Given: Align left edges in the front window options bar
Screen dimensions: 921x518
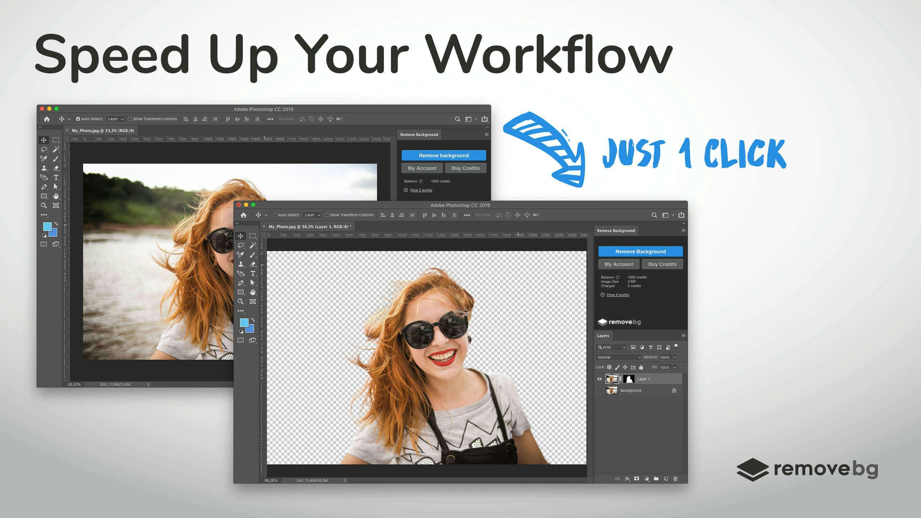Looking at the screenshot, I should click(383, 215).
